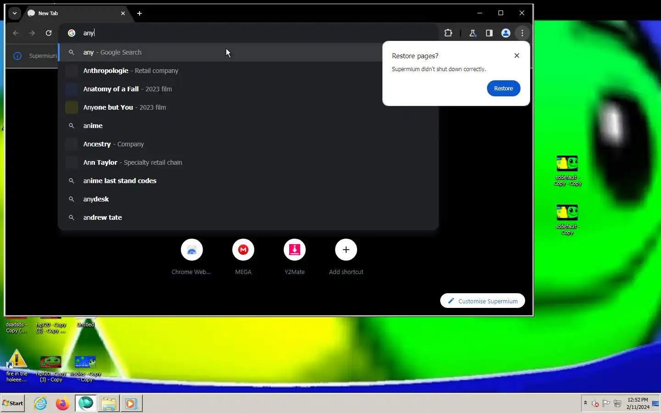
Task: Select 'anime last stand codes' suggestion
Action: click(x=248, y=181)
